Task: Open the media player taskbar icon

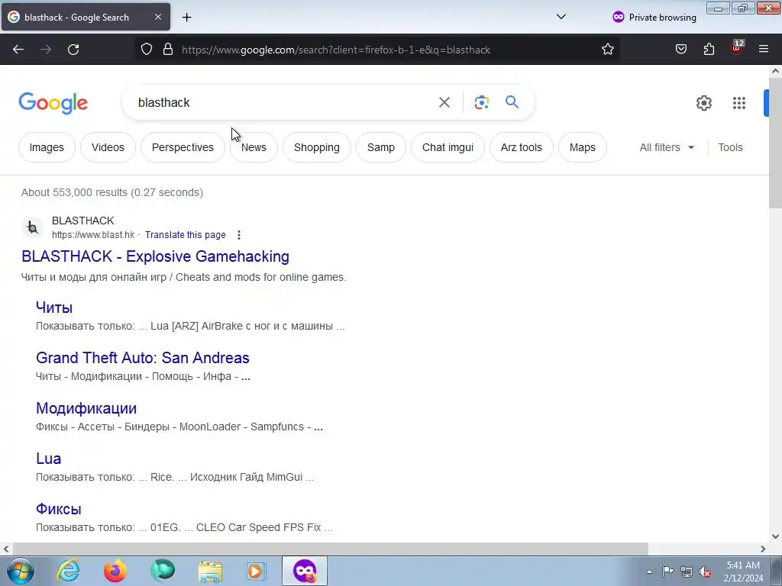Action: (x=257, y=571)
